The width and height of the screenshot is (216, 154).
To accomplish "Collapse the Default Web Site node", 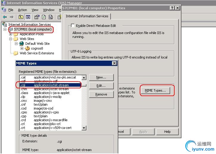I will pos(16,44).
